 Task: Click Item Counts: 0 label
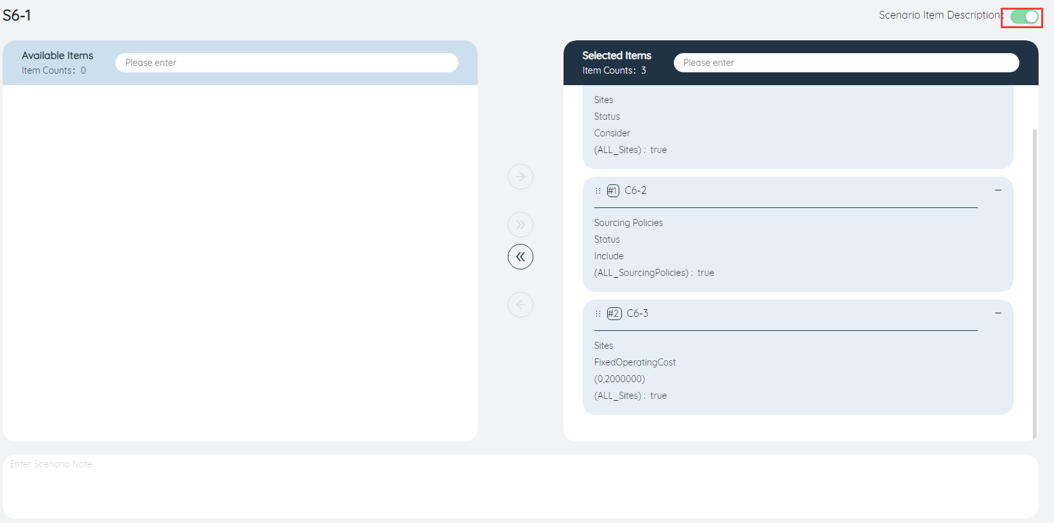tap(54, 70)
